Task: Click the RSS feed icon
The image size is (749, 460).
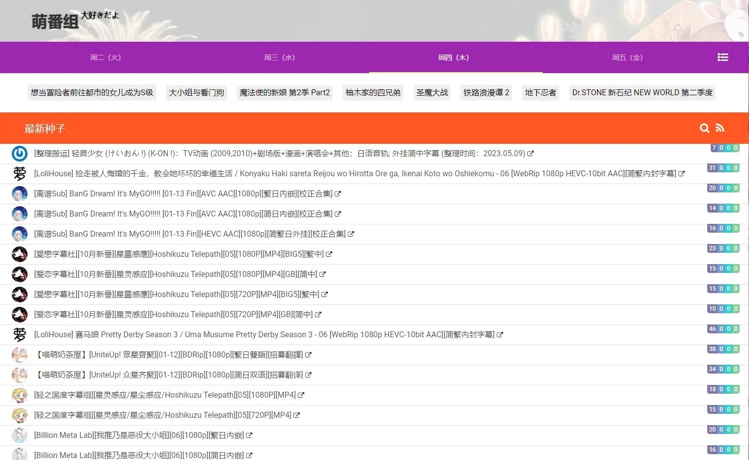Action: (x=720, y=128)
